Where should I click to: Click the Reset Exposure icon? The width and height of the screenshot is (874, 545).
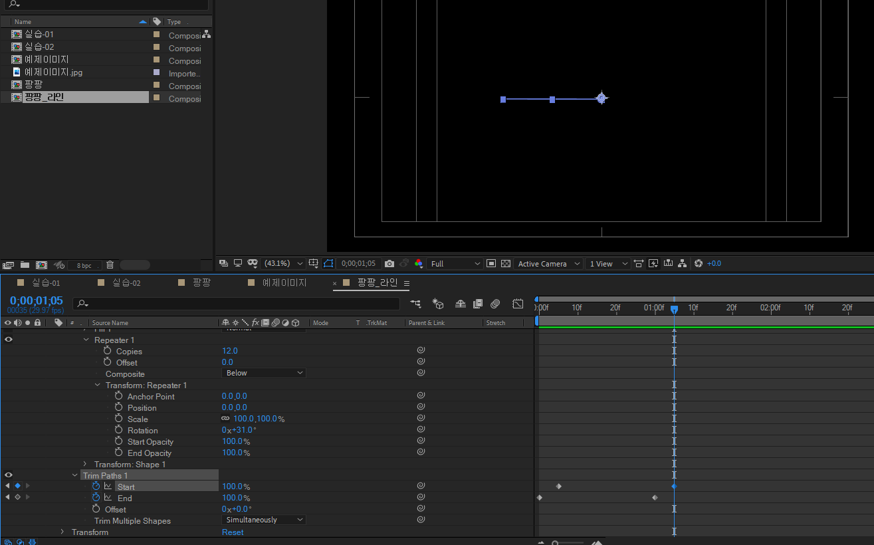point(698,263)
